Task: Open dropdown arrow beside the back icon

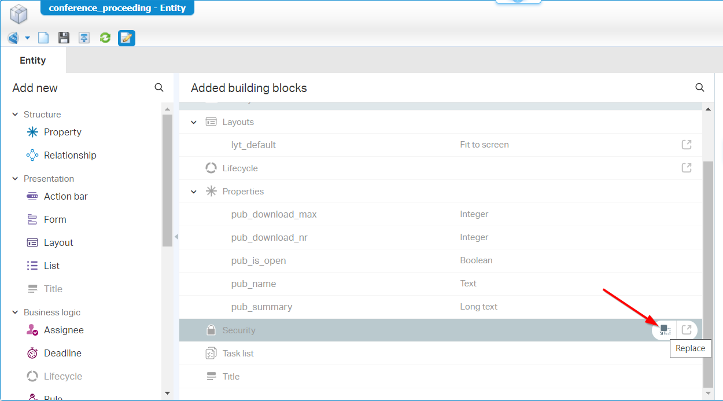Action: (x=27, y=38)
